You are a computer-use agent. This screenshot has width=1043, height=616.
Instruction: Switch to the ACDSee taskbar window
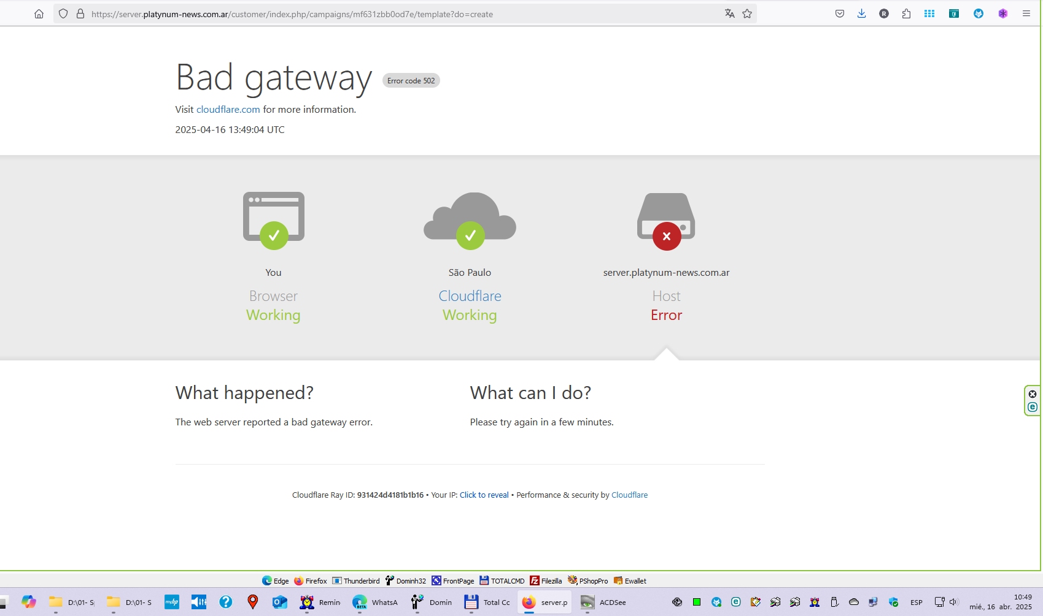point(603,602)
